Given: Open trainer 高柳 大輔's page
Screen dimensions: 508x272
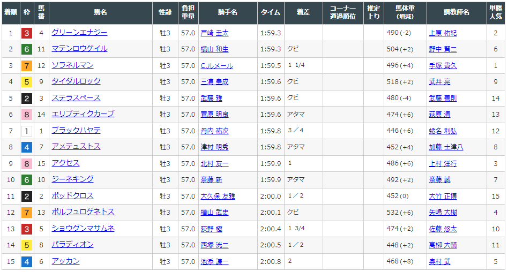Looking at the screenshot, I should 443,245.
